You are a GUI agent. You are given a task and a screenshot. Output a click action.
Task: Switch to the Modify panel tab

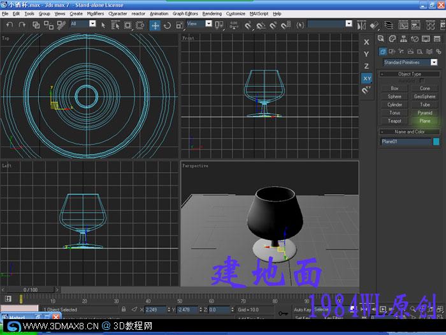(x=392, y=39)
